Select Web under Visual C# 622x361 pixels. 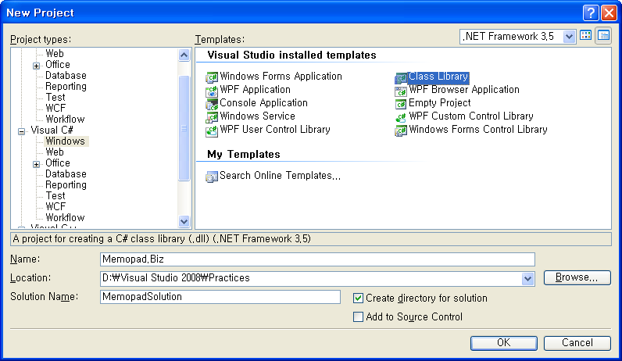pos(55,152)
